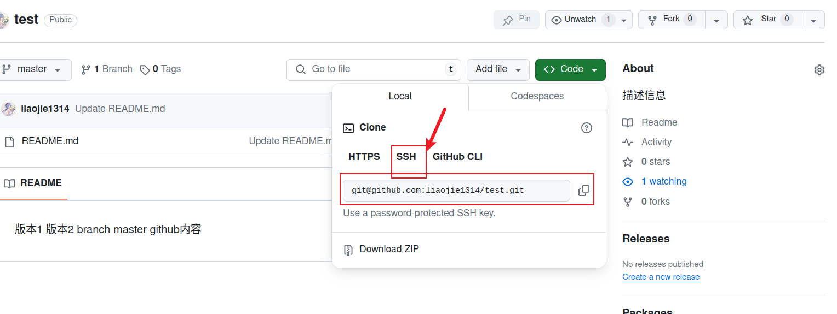Open repository About settings gear
The width and height of the screenshot is (837, 314).
(x=819, y=70)
